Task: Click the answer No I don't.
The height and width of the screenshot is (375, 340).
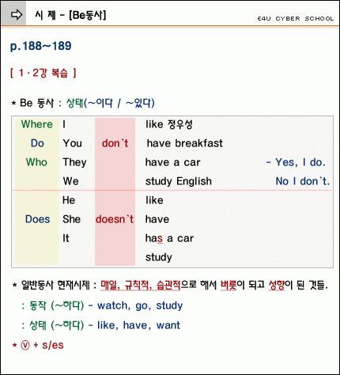Action: [x=303, y=181]
